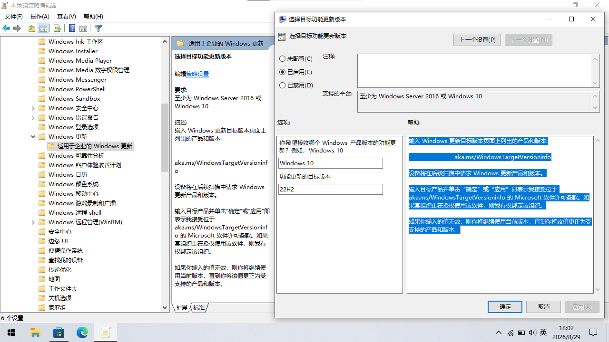This screenshot has height=342, width=609.
Task: Click the folder icon next to 地图
Action: [x=41, y=279]
